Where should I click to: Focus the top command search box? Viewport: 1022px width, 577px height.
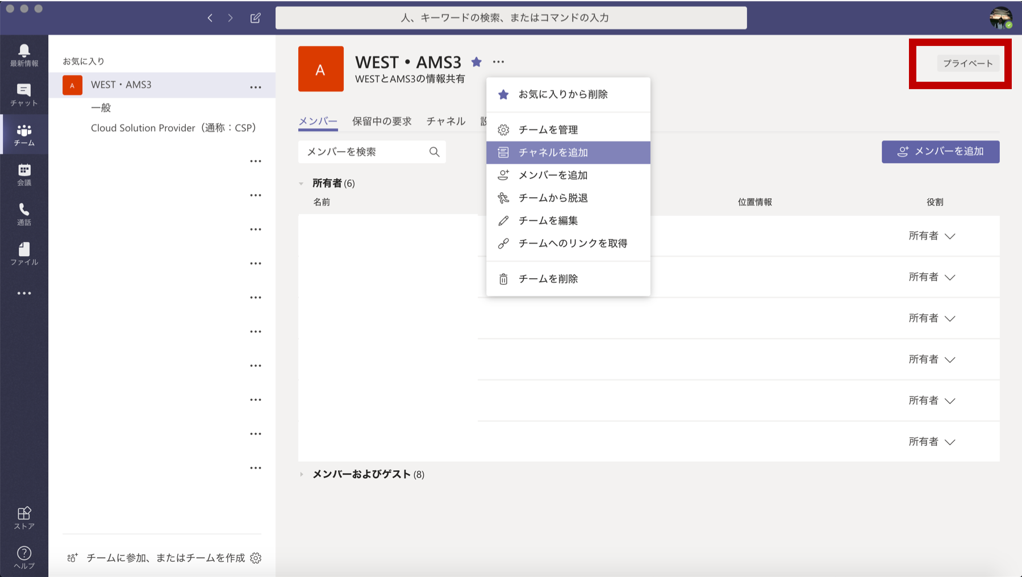tap(511, 18)
